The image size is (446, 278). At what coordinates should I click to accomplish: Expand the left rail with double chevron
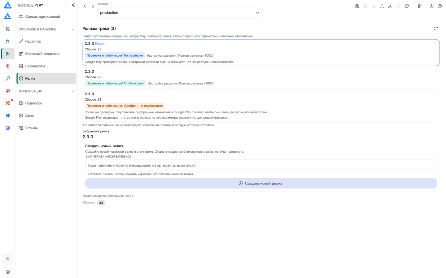pos(8,259)
